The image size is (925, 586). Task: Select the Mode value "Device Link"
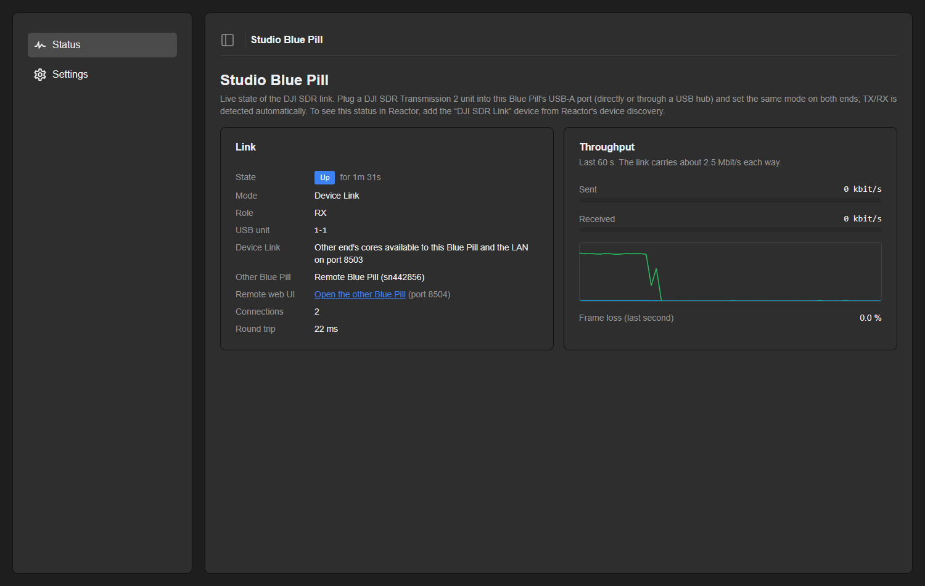click(337, 196)
